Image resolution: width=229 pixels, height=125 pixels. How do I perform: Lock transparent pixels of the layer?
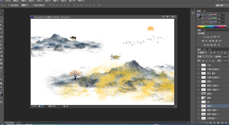click(x=203, y=61)
